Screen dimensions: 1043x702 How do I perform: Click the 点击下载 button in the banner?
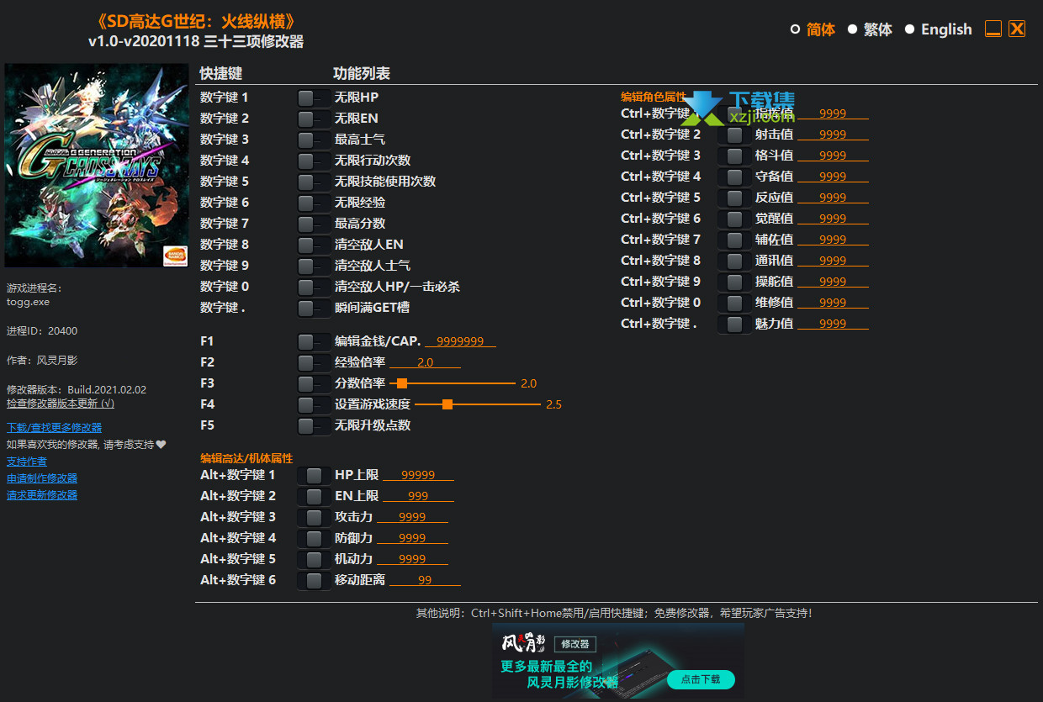click(x=701, y=679)
